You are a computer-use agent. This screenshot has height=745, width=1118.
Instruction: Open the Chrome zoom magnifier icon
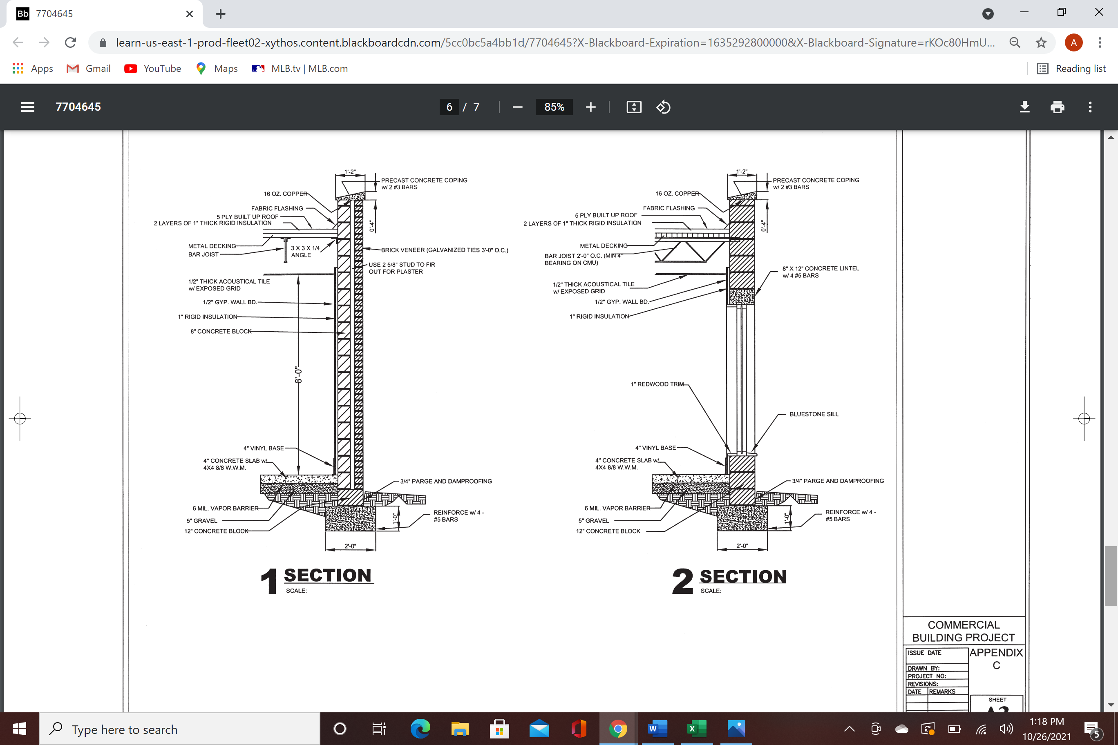coord(1014,43)
